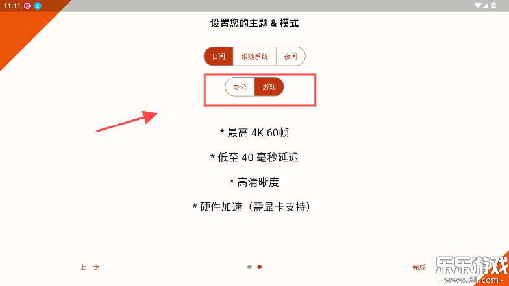Tap the 低至 40 毫秒延迟 feature line
The width and height of the screenshot is (509, 286).
[255, 157]
